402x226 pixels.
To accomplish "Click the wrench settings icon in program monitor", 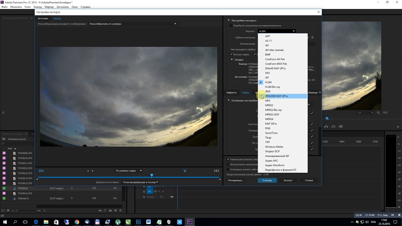I will click(378, 113).
